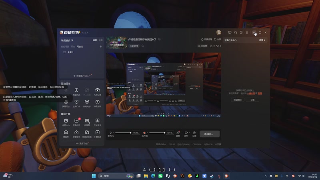Select the 可改名 scene tab
320x180 pixels.
(80, 46)
